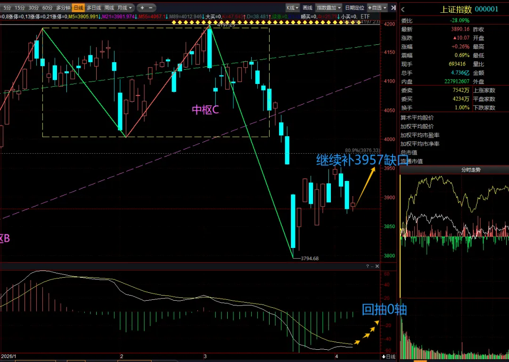Open the 画线 drawing tools
Viewport: 509px width, 362px height.
click(307, 8)
